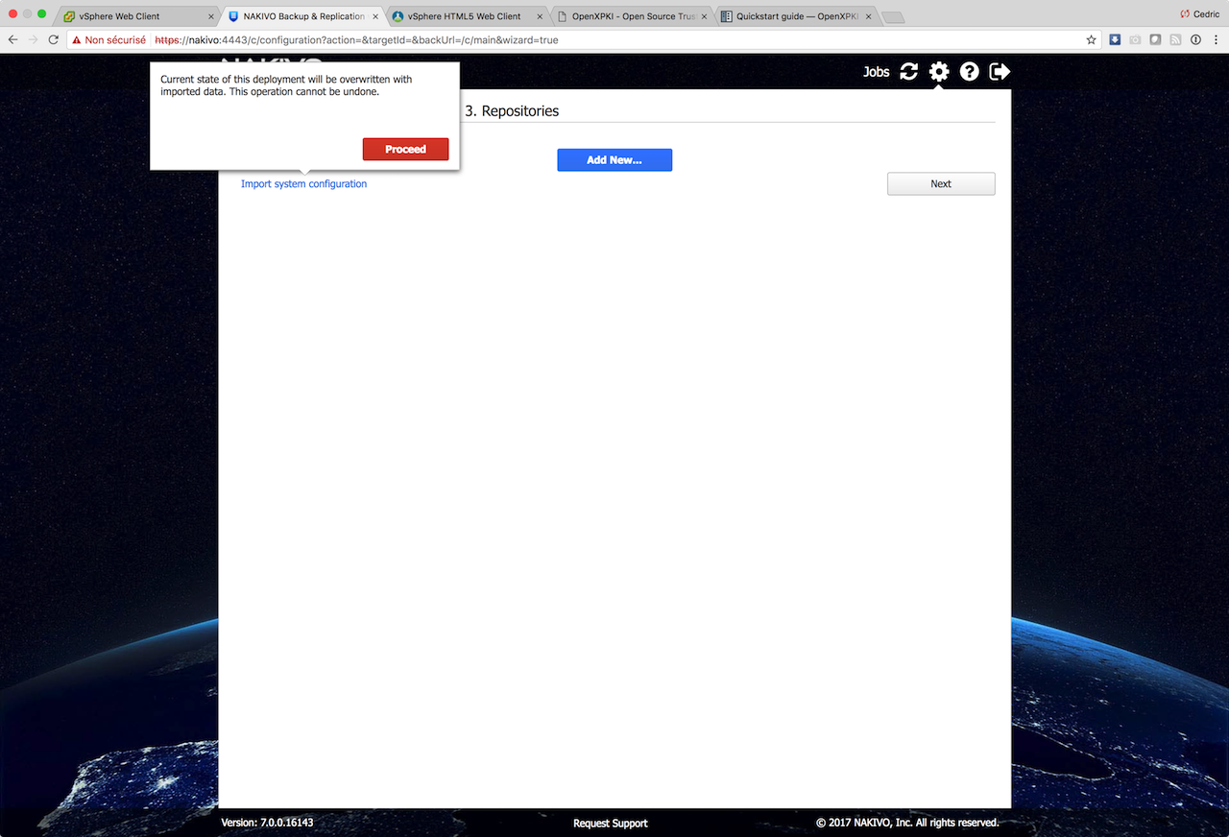1229x837 pixels.
Task: Click the Add New... button
Action: click(x=614, y=160)
